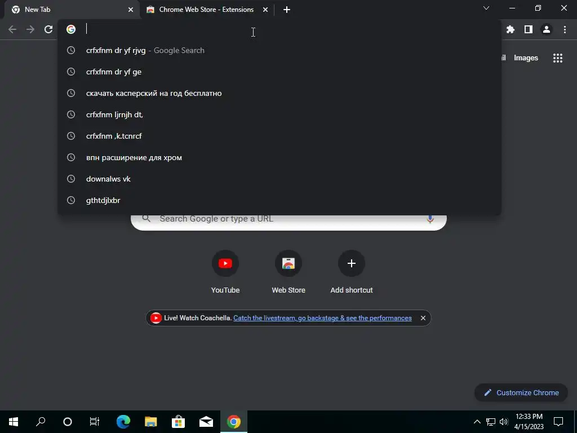The image size is (577, 433).
Task: Open the Extensions puzzle-piece menu
Action: 511,29
